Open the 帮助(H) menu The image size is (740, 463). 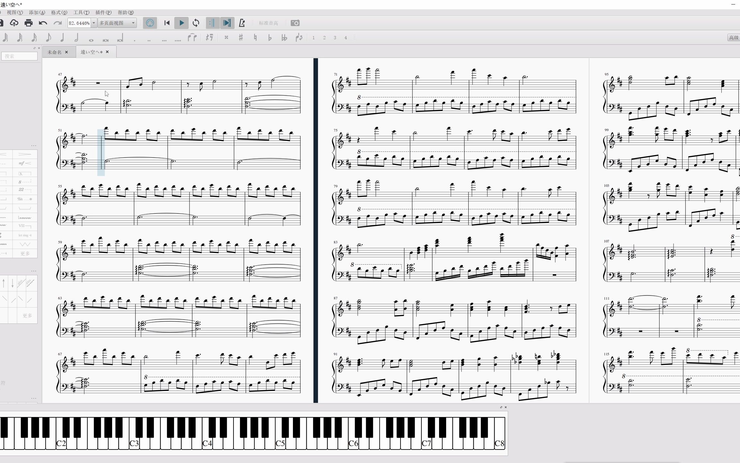(x=126, y=12)
